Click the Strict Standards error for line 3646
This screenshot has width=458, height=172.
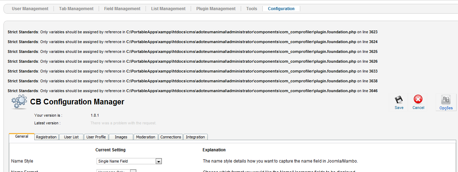tap(192, 91)
